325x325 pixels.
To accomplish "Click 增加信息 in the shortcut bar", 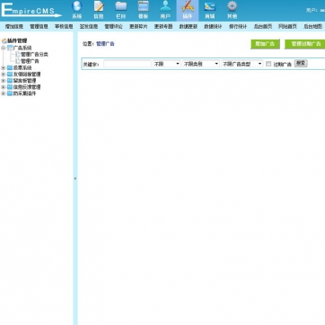I will point(14,27).
